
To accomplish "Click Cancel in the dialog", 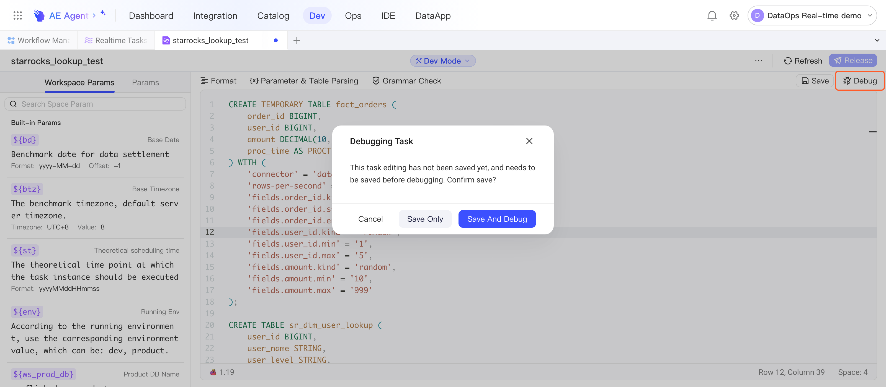I will click(x=370, y=219).
